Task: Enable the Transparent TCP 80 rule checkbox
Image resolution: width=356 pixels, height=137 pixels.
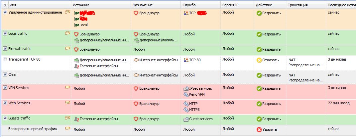Action: tap(5, 59)
